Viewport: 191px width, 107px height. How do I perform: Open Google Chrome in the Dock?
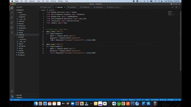(x=123, y=104)
